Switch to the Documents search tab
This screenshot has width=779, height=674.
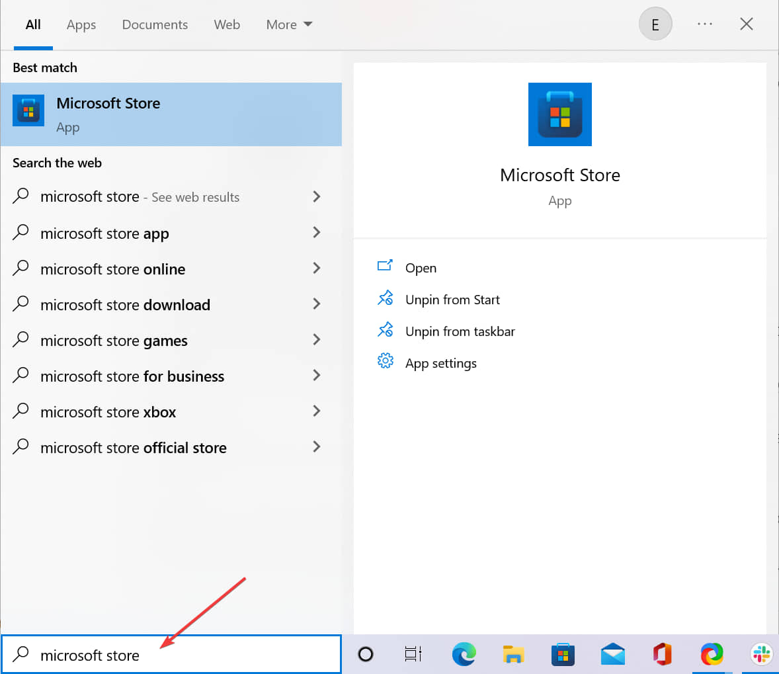[155, 24]
